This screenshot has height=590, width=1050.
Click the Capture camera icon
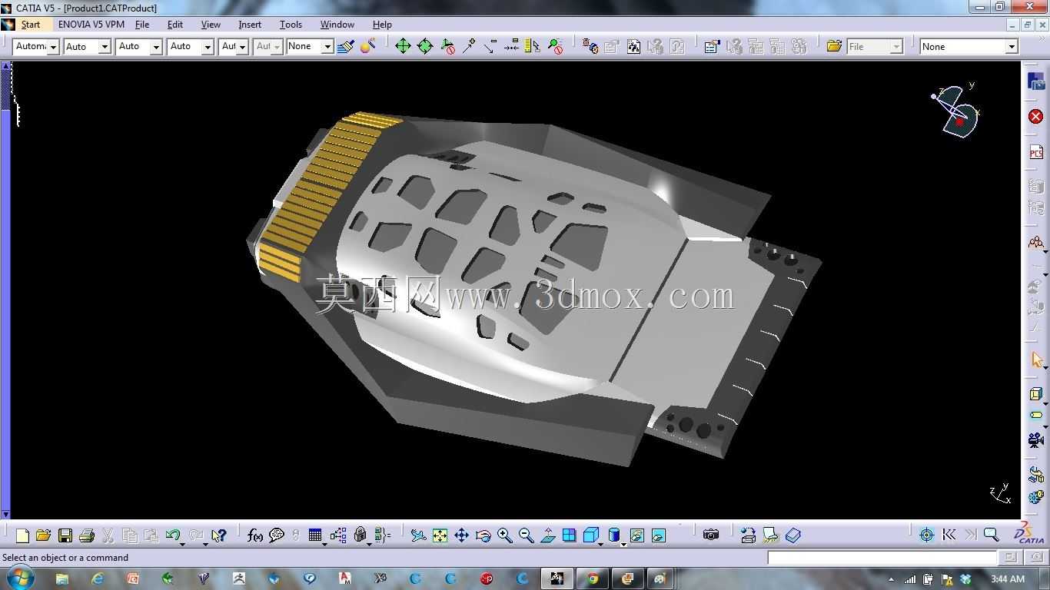coord(710,535)
